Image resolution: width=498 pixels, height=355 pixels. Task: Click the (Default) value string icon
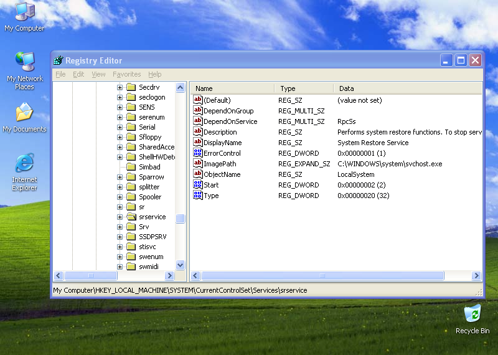(x=197, y=100)
